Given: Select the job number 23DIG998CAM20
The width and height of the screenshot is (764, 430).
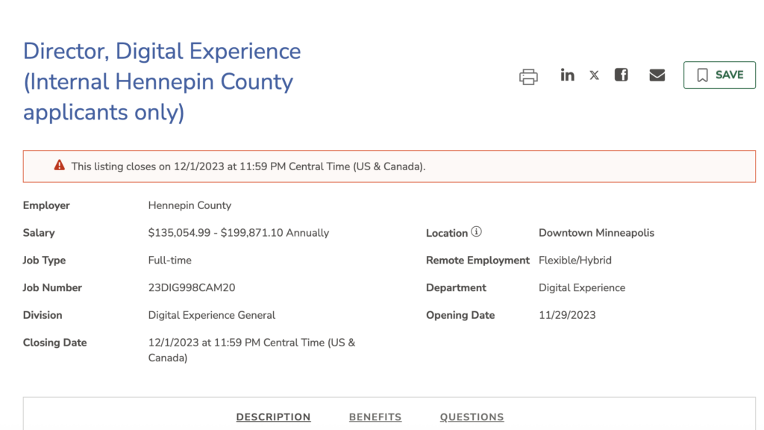Looking at the screenshot, I should (192, 287).
